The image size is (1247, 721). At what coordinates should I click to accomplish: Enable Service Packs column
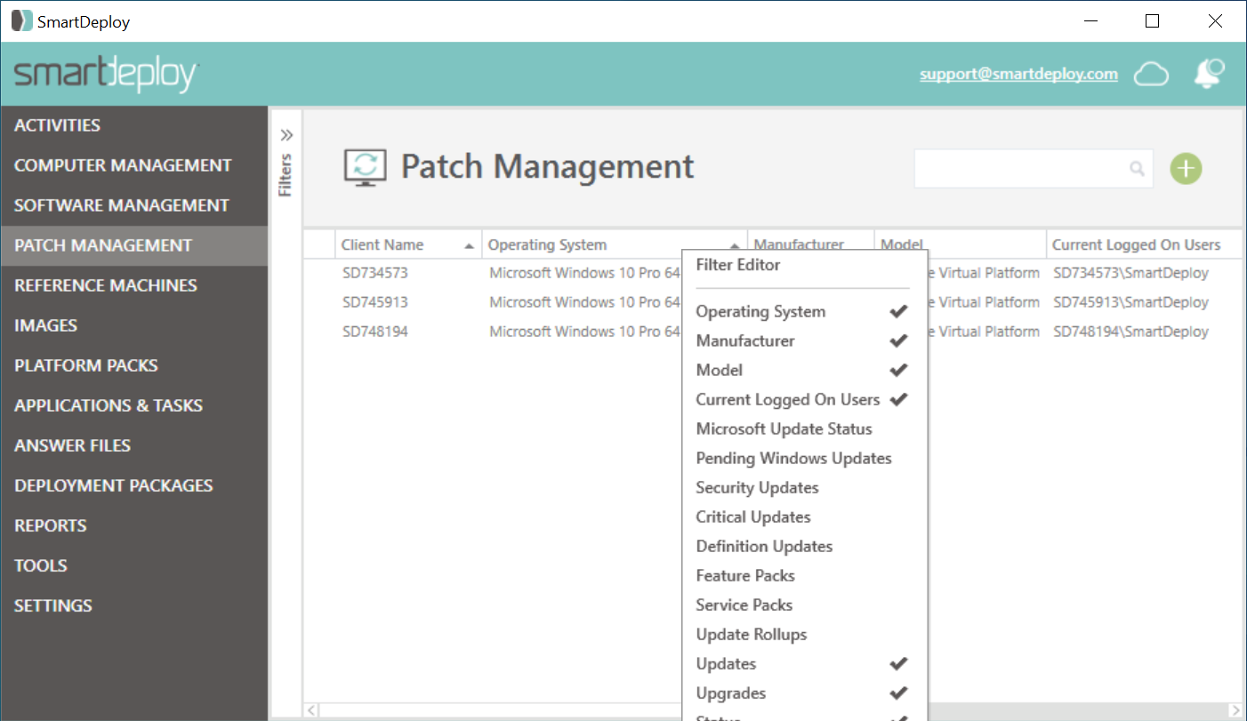(x=804, y=605)
